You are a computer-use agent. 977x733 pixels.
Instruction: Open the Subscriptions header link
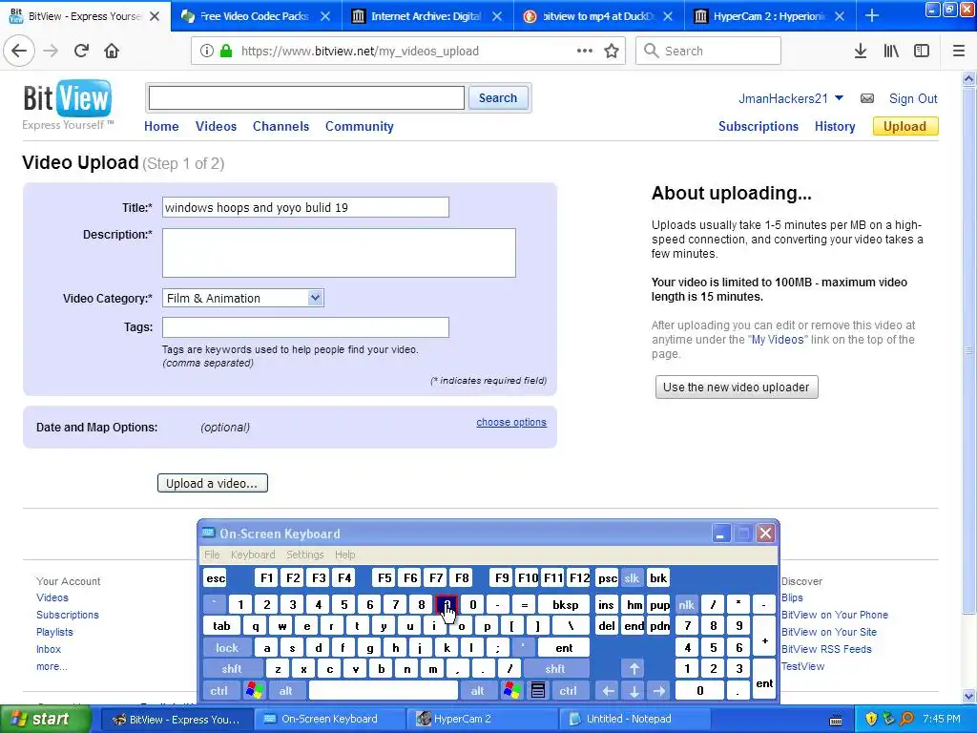click(759, 126)
